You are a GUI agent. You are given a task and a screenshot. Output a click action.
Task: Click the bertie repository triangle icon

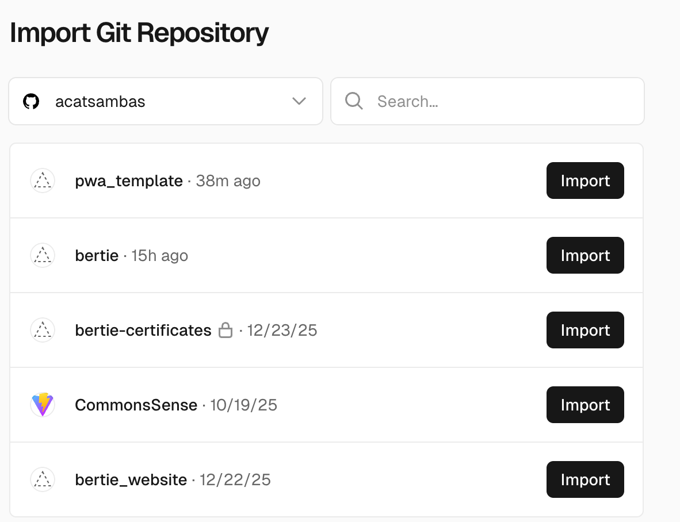point(43,255)
